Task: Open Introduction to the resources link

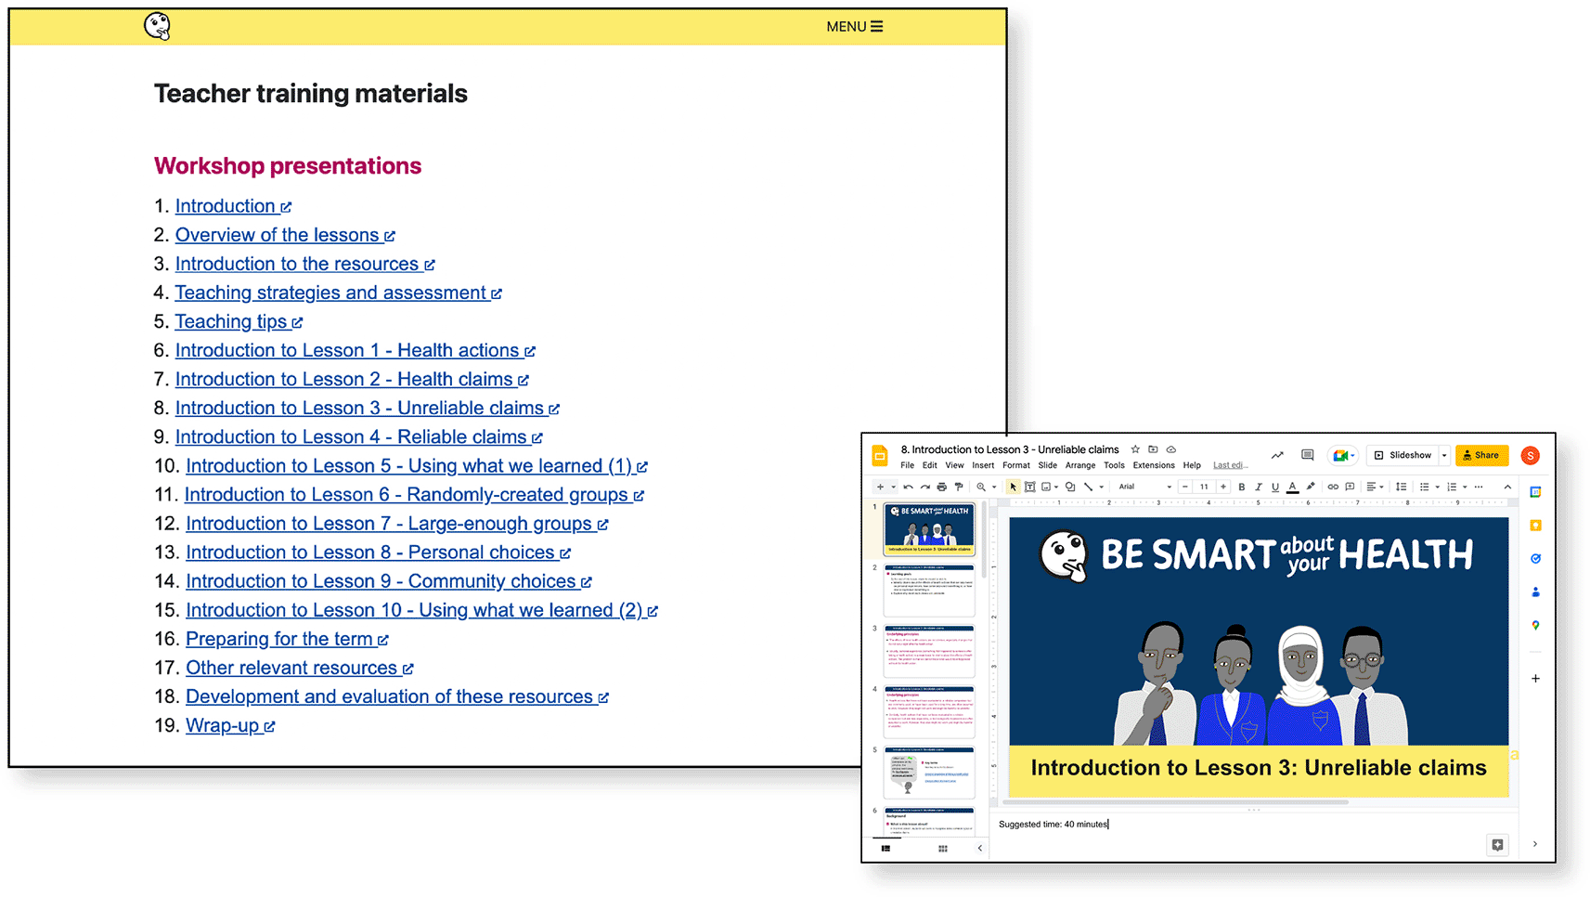Action: [304, 264]
